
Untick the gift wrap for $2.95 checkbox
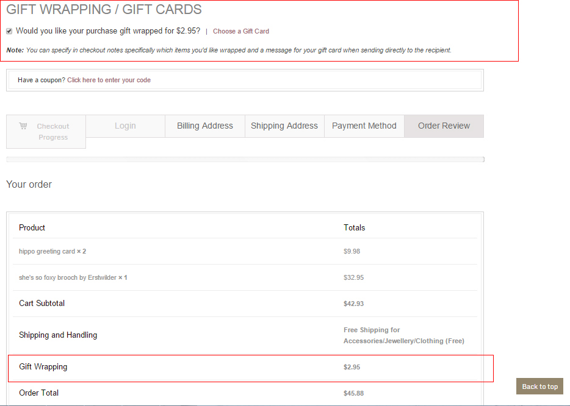pyautogui.click(x=9, y=31)
